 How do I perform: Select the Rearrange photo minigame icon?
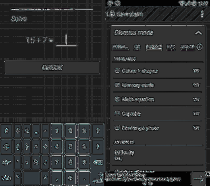(x=117, y=128)
